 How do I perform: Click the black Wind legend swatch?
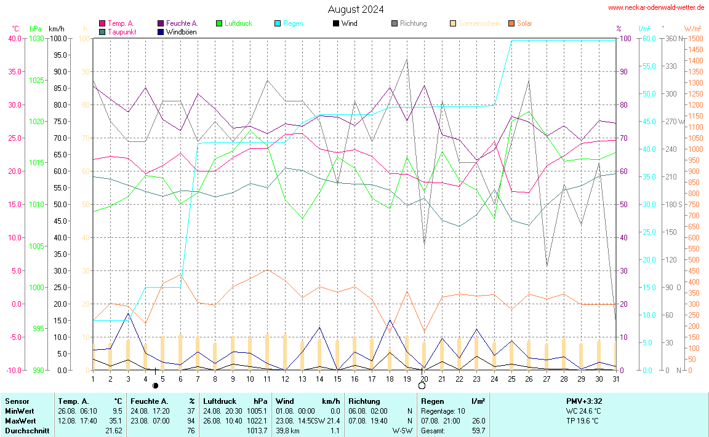pos(335,23)
